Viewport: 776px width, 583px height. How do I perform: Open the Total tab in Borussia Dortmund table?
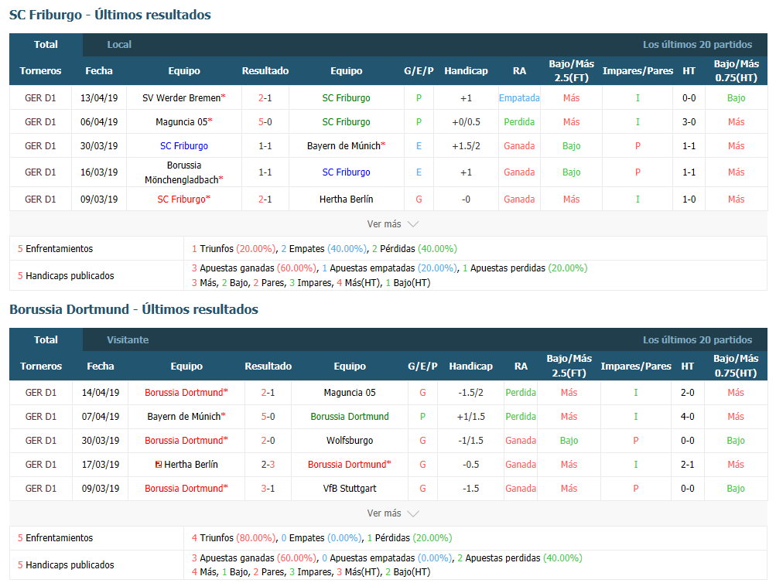tap(46, 339)
